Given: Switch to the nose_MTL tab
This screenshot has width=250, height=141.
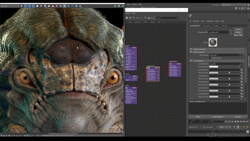Looking at the screenshot, I should [x=206, y=25].
